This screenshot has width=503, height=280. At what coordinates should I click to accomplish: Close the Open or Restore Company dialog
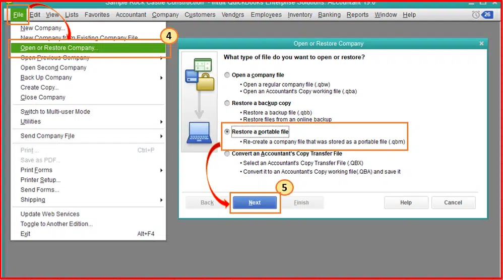(x=481, y=44)
